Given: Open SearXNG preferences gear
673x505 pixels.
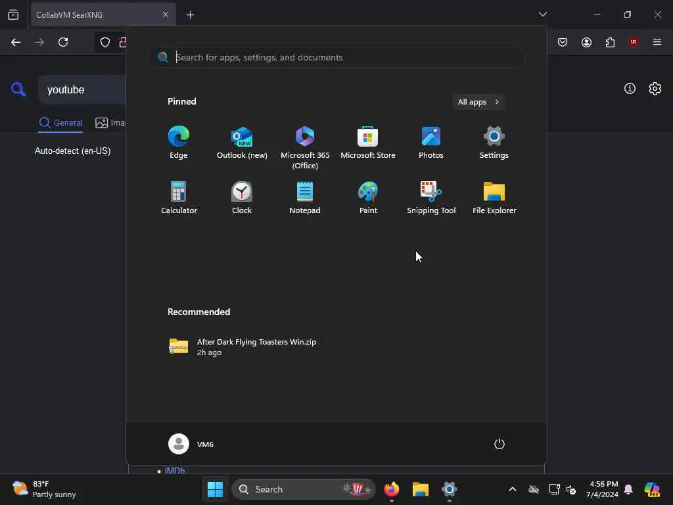Looking at the screenshot, I should (x=655, y=89).
